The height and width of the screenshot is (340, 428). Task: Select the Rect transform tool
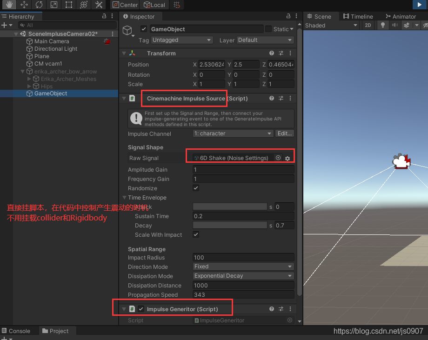coord(69,4)
